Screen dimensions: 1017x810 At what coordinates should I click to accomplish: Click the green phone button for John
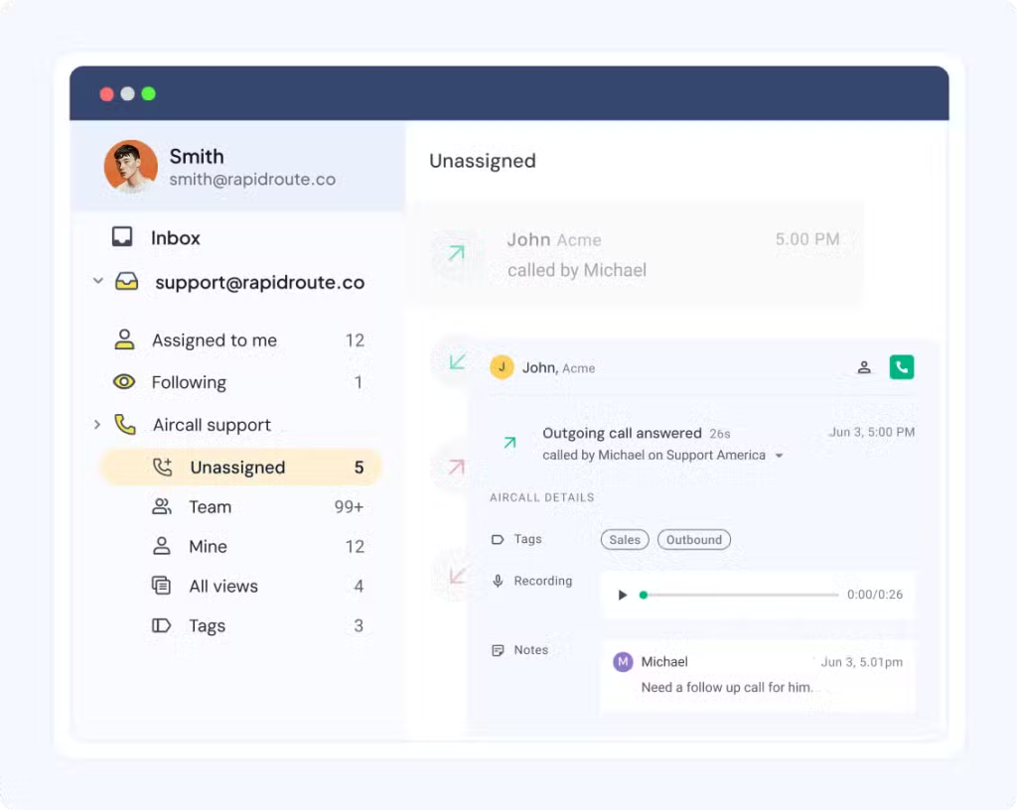tap(901, 366)
